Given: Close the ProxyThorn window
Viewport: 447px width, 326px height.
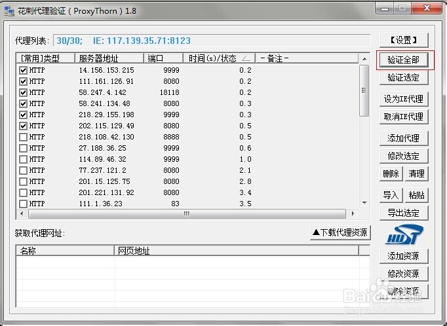Looking at the screenshot, I should click(x=427, y=9).
